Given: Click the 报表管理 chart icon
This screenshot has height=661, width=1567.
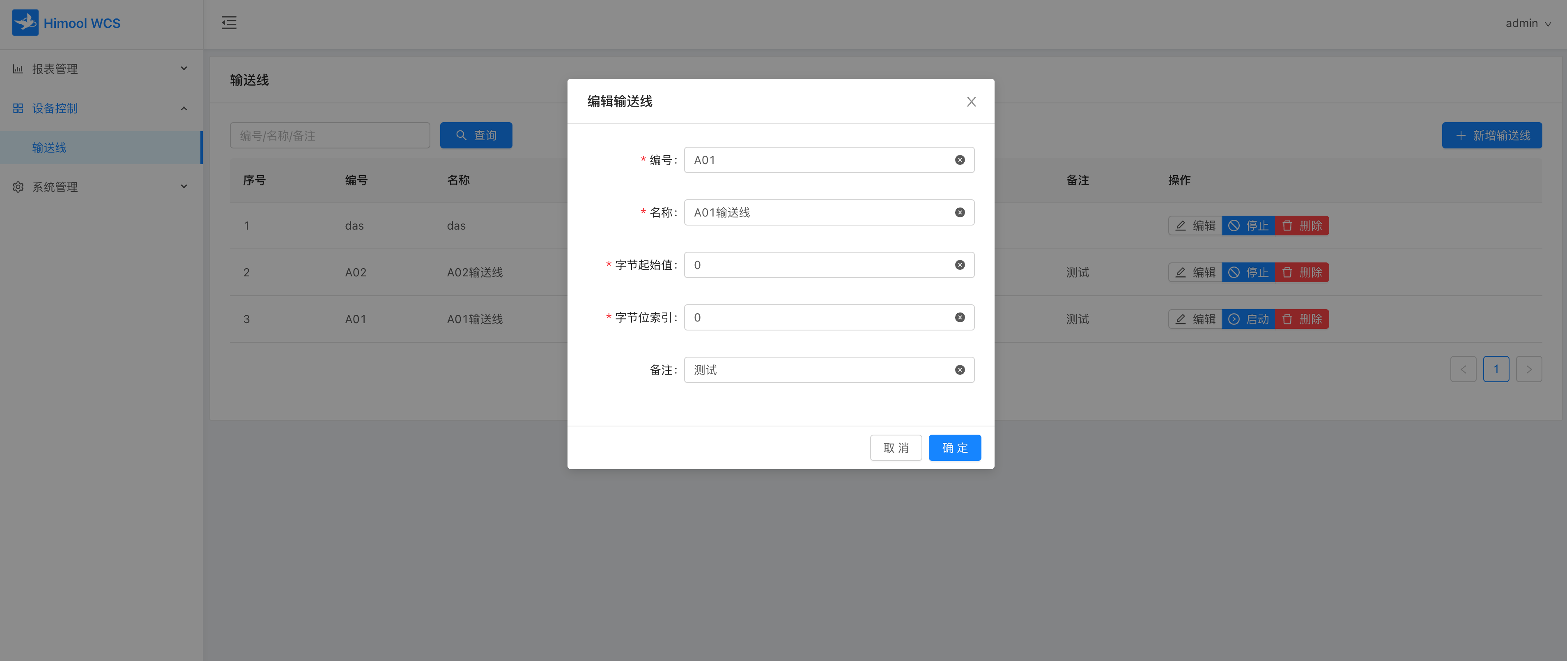Looking at the screenshot, I should (18, 69).
